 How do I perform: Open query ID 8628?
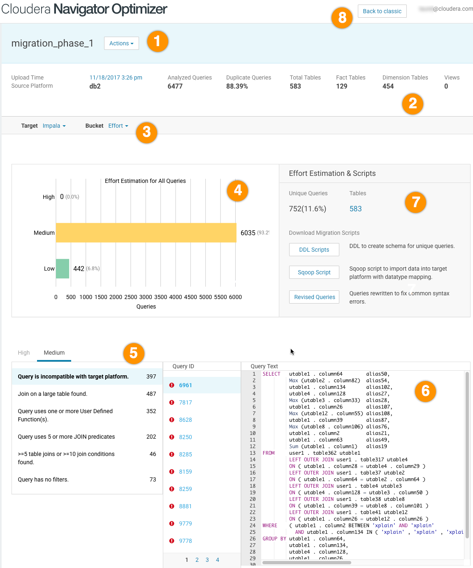[x=185, y=420]
